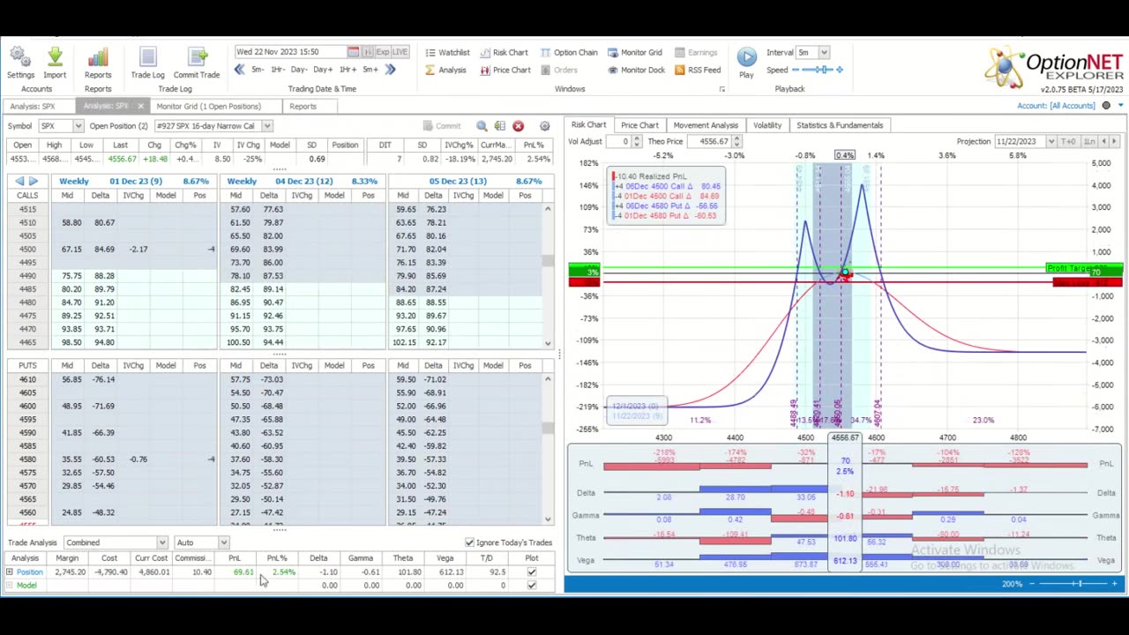Open the Analysis sigma window
Screen dimensions: 1129x635
point(445,70)
